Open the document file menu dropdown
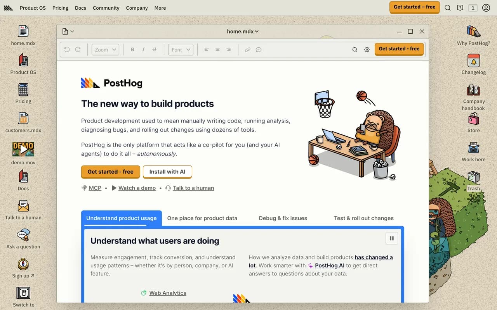 [x=68, y=31]
